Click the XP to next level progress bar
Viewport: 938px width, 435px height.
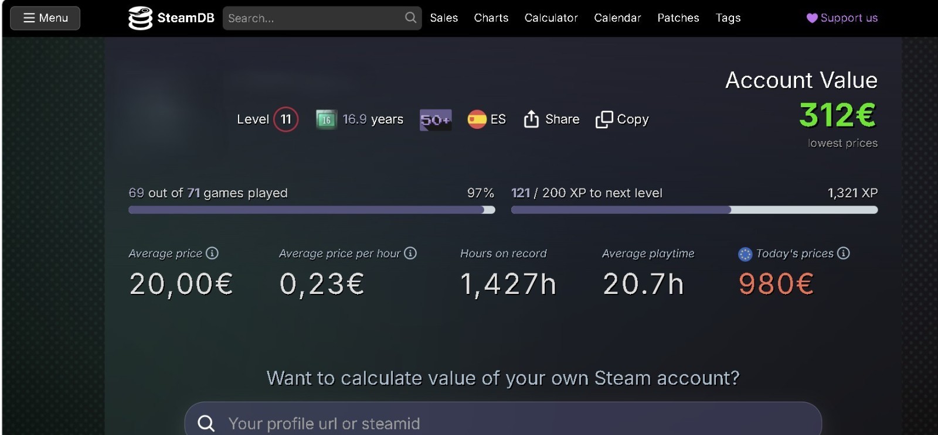coord(694,210)
